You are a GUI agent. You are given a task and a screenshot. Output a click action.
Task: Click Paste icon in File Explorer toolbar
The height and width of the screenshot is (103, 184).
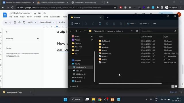coord(100,23)
